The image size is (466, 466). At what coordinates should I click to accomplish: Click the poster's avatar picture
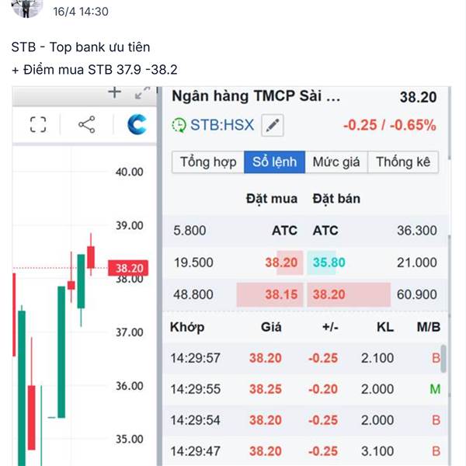pyautogui.click(x=27, y=8)
